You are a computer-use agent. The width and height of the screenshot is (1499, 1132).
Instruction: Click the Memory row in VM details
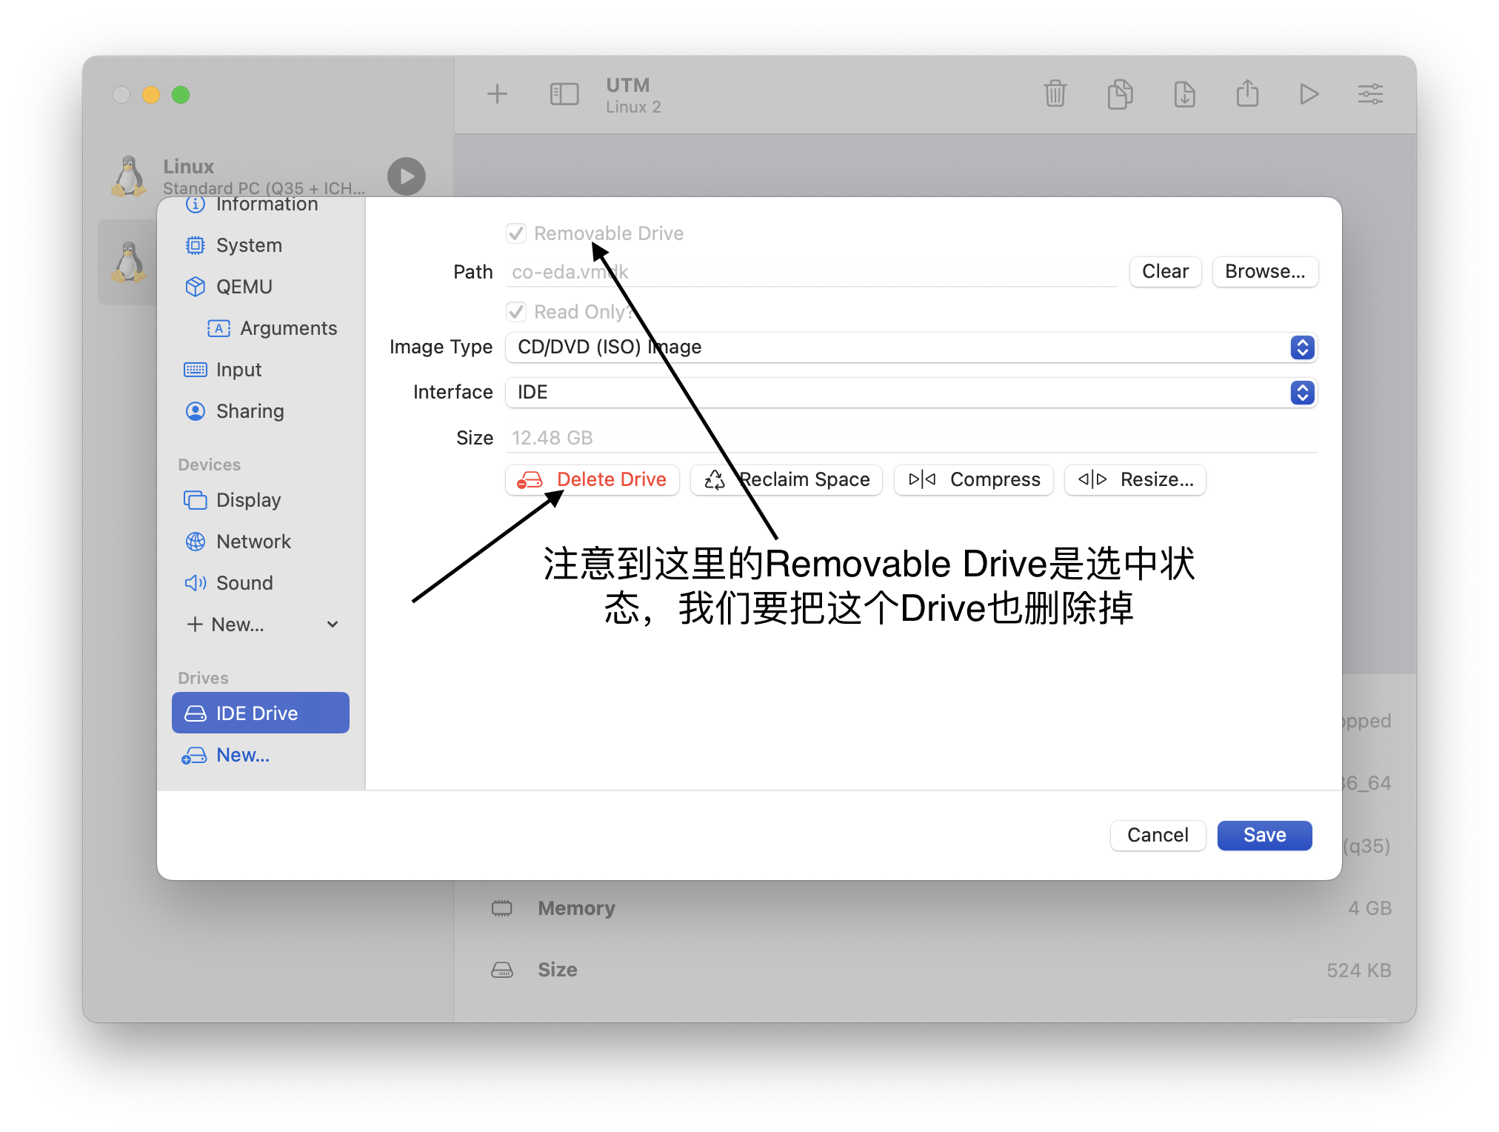[941, 908]
